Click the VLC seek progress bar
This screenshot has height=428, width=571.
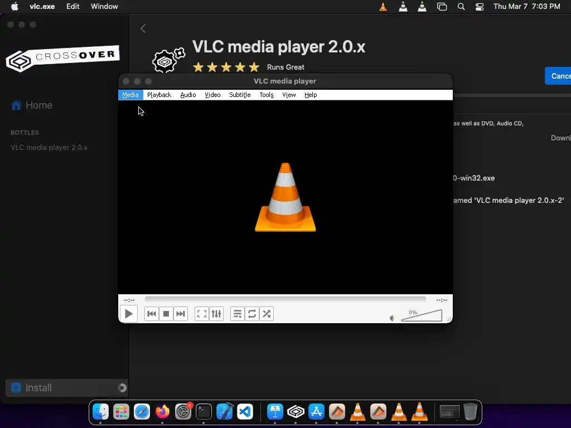(285, 299)
